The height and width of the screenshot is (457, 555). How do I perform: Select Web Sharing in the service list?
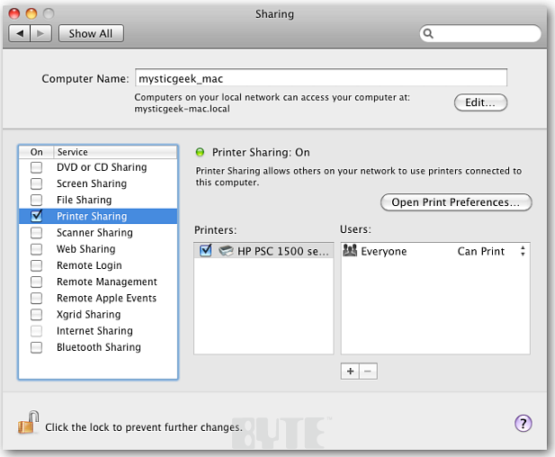85,249
